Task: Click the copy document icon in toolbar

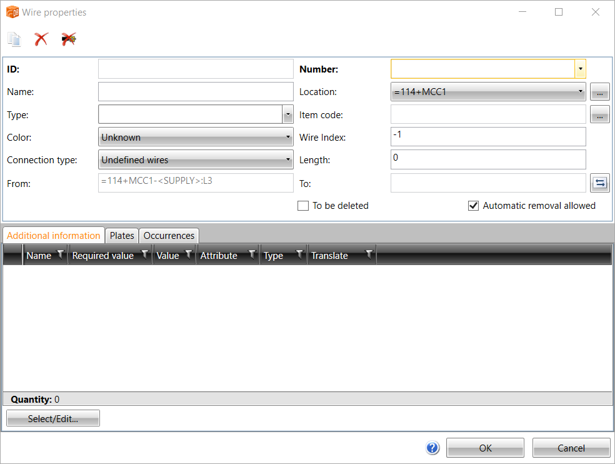Action: coord(14,39)
